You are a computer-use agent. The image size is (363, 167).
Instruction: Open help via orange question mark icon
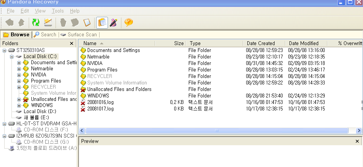129,23
